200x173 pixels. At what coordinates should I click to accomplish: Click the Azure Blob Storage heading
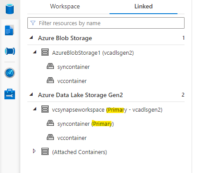pyautogui.click(x=65, y=38)
